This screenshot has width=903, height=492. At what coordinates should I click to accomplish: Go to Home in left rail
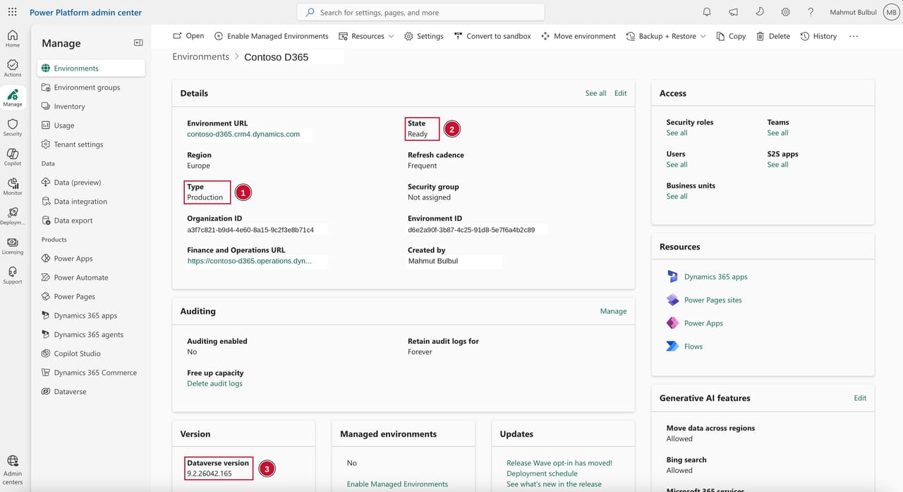pyautogui.click(x=13, y=38)
